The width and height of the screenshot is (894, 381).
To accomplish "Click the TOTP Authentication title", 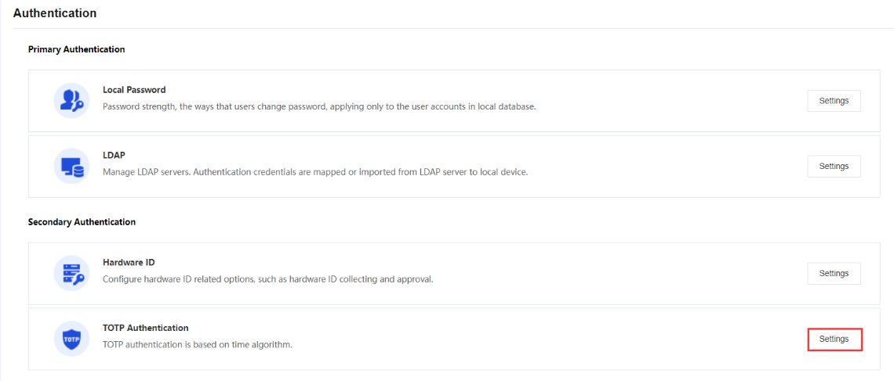I will [x=146, y=328].
